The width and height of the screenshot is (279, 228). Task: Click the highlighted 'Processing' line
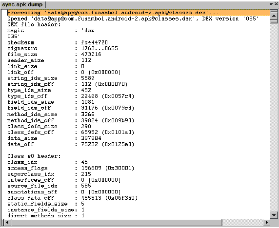(139, 13)
